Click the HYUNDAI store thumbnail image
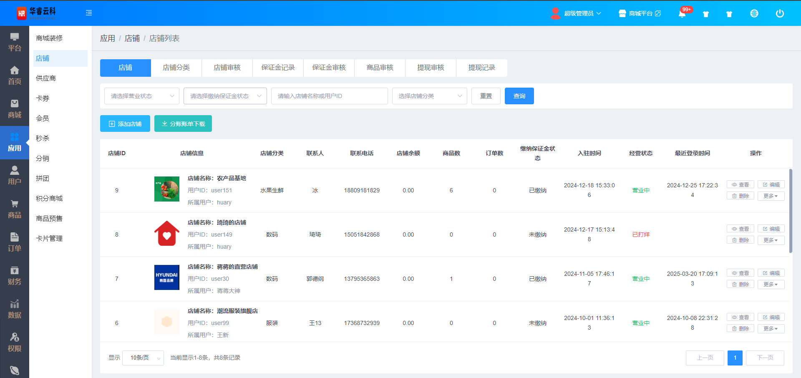The width and height of the screenshot is (801, 378). pos(167,277)
